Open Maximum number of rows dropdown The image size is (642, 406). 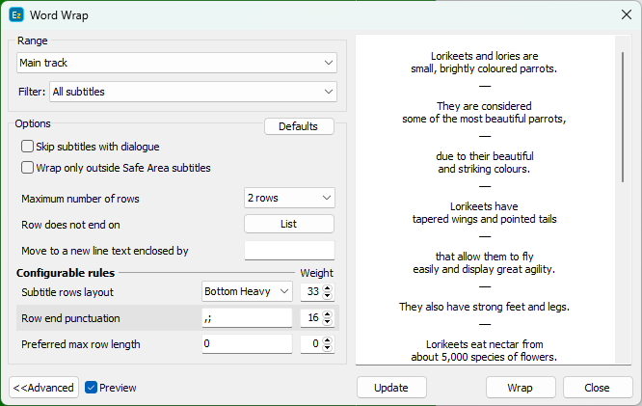[289, 198]
